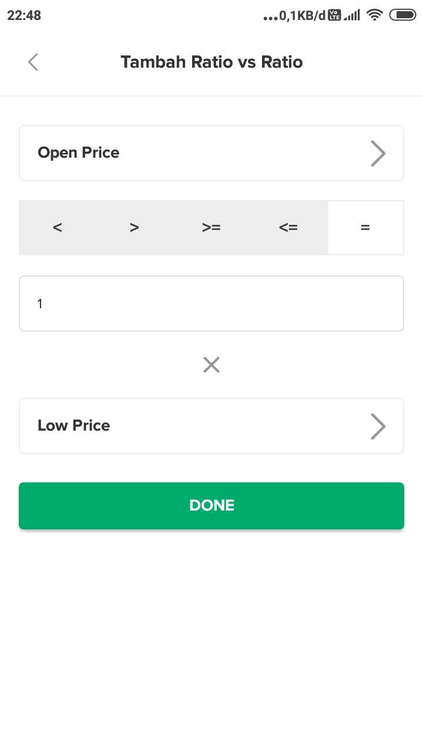This screenshot has width=423, height=753.
Task: Tap the battery indicator icon
Action: (402, 16)
